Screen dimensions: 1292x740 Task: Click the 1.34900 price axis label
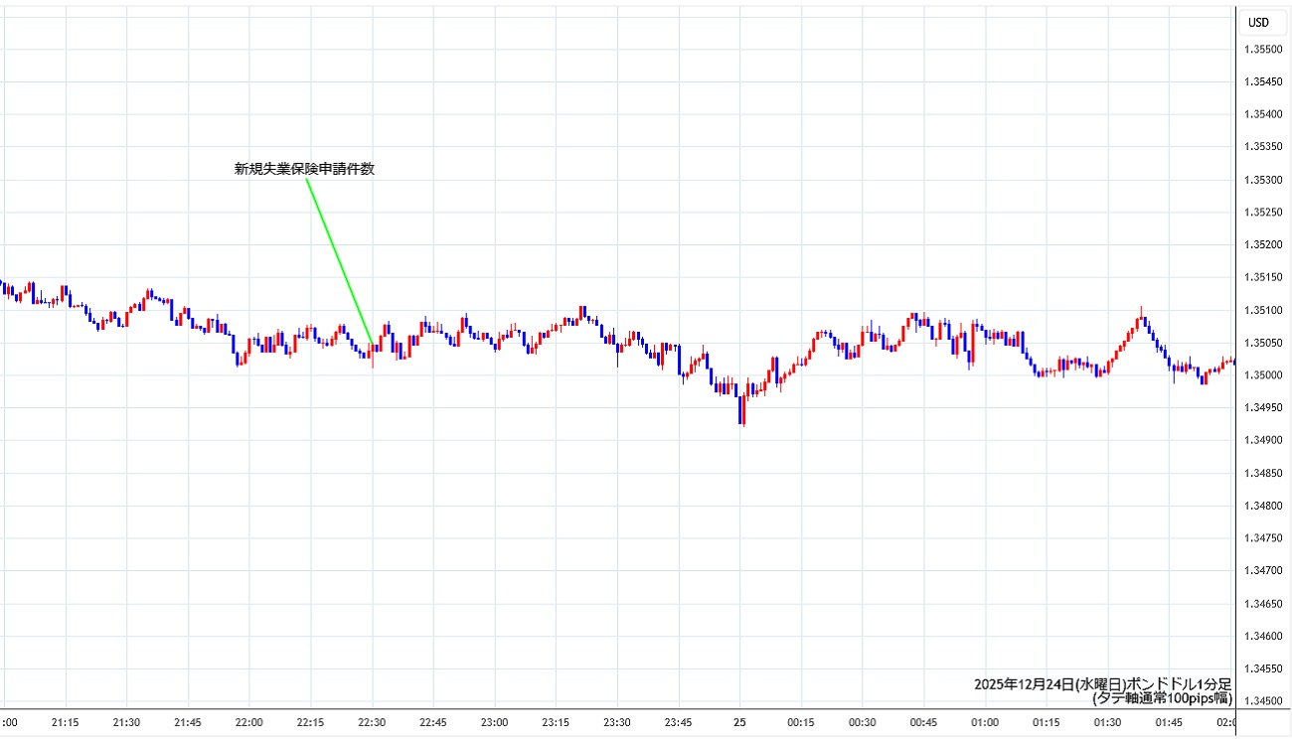1262,440
